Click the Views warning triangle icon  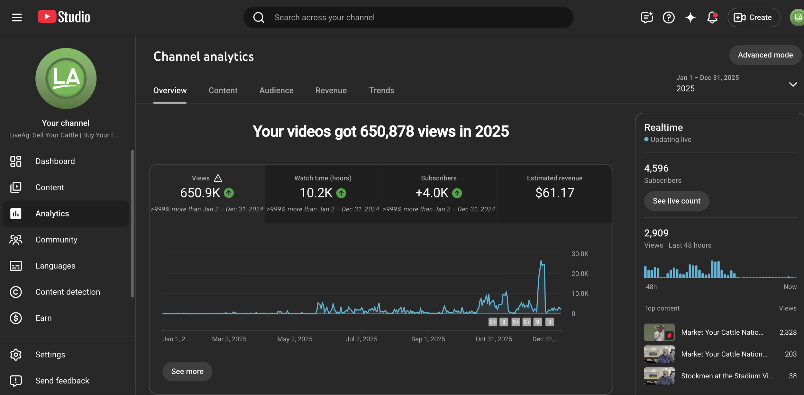(x=218, y=178)
